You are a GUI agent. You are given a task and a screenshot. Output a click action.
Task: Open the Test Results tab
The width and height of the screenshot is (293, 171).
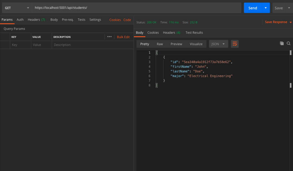click(194, 32)
